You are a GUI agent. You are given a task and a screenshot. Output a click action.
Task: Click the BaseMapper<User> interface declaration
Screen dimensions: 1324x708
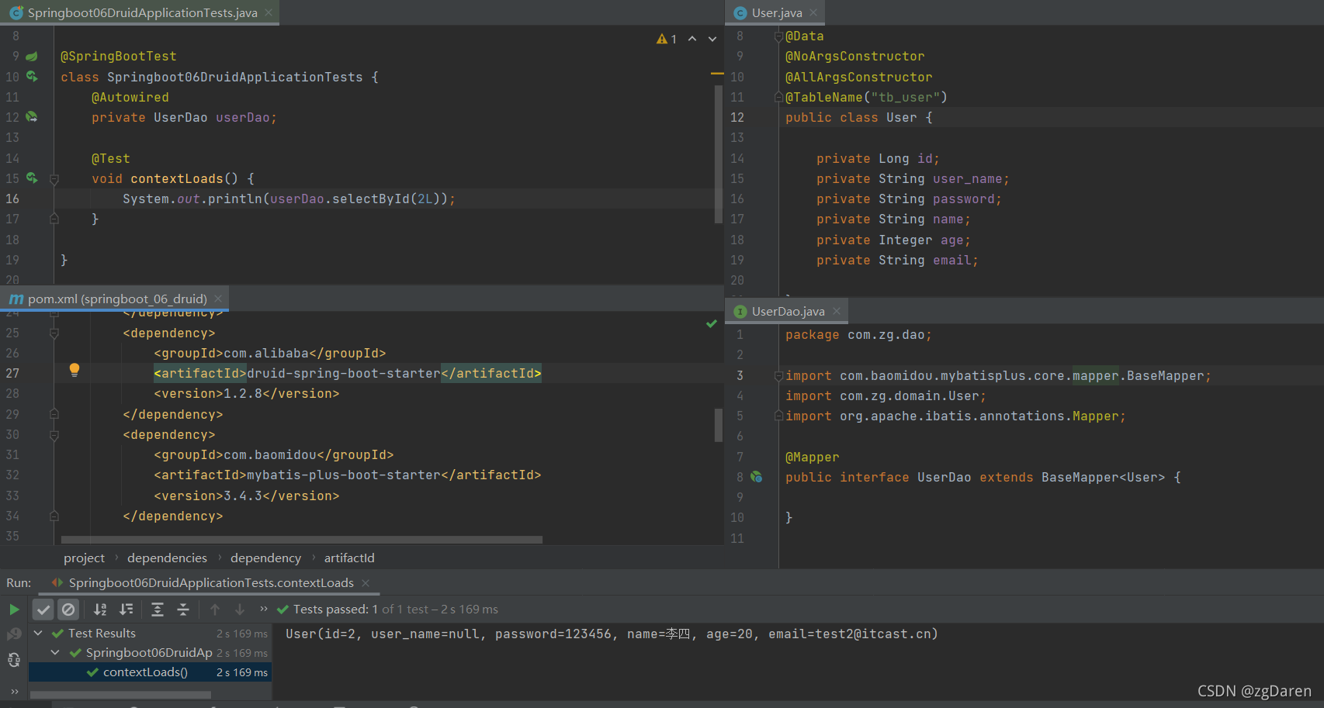coord(983,478)
